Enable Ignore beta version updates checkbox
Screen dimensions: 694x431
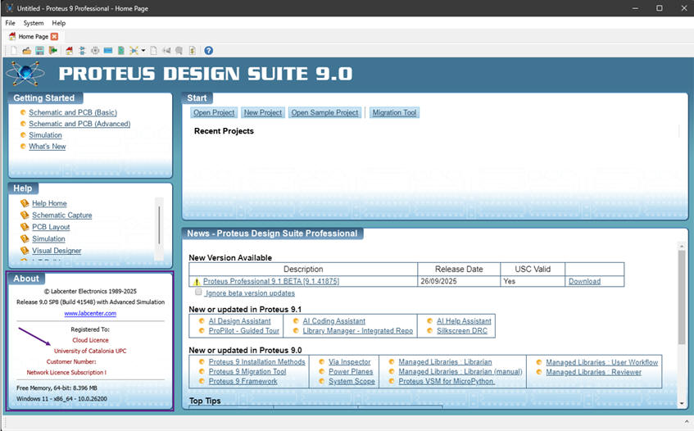pos(198,292)
